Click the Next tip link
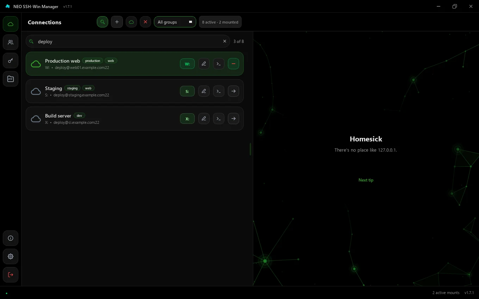 366,180
